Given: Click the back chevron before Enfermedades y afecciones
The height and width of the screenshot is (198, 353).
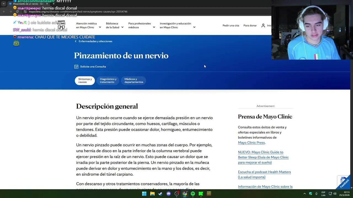Looking at the screenshot, I should [76, 41].
